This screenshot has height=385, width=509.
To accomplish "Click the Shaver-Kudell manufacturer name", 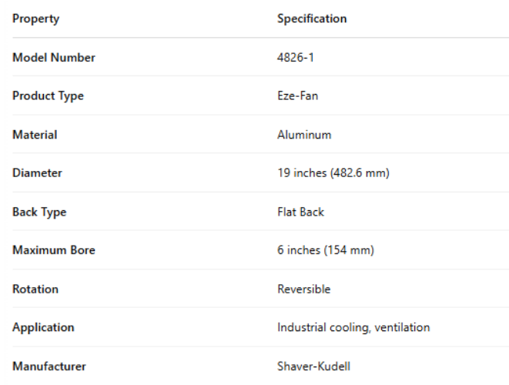I will [313, 367].
